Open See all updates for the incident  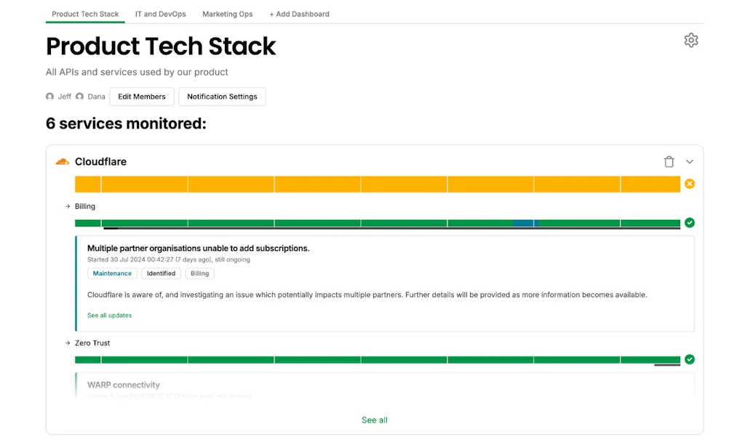[x=109, y=315]
